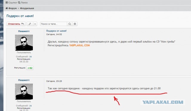Follow the YABPLAKAL.COM link
This screenshot has width=191, height=111.
click(79, 45)
